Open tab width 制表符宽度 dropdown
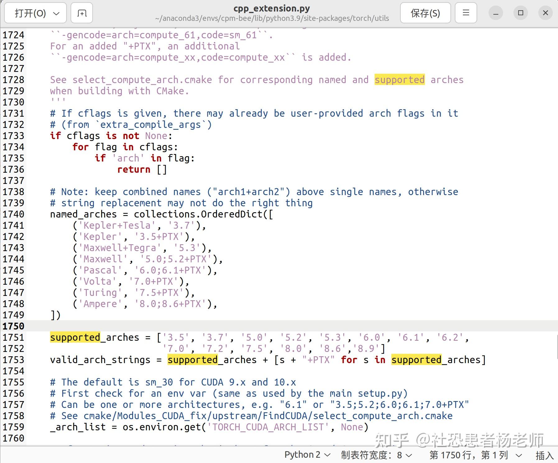The width and height of the screenshot is (558, 463). pyautogui.click(x=376, y=455)
